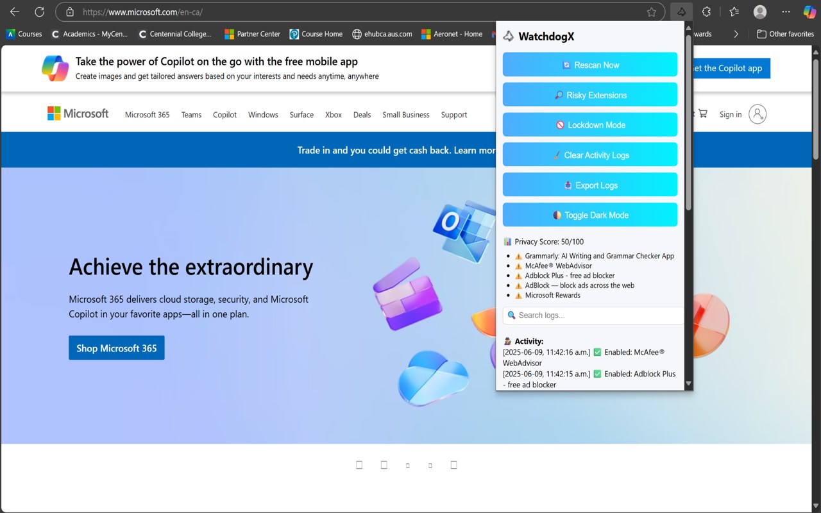Open the Other favorites folder
The height and width of the screenshot is (513, 821).
click(785, 34)
